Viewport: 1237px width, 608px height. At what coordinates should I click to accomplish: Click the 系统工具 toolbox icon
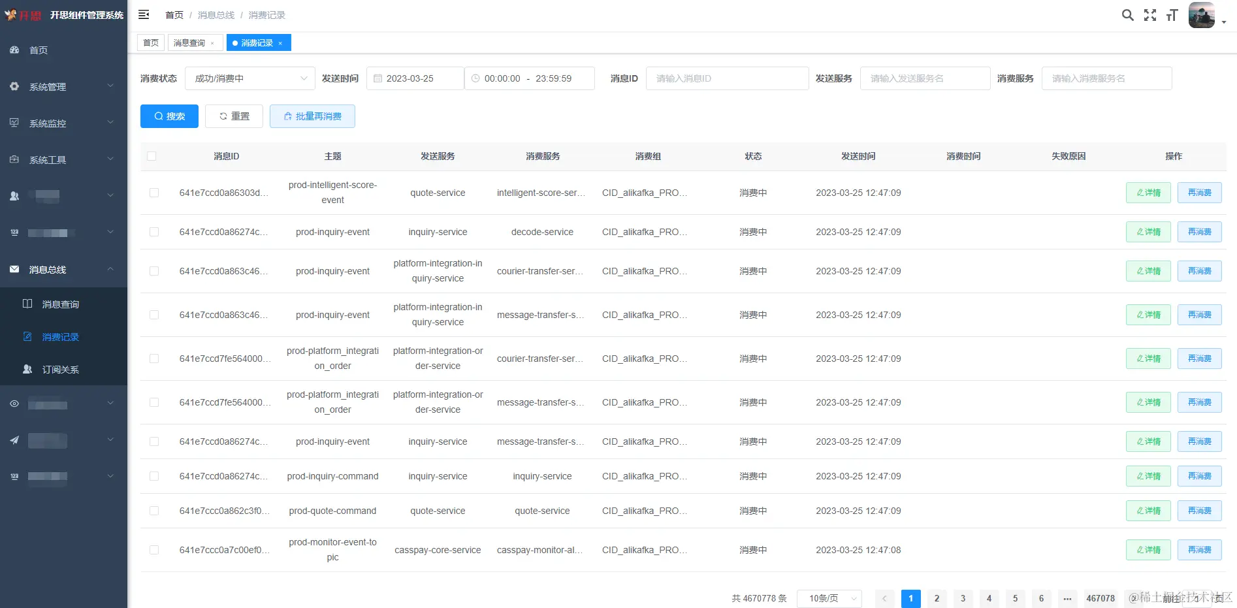pos(14,159)
